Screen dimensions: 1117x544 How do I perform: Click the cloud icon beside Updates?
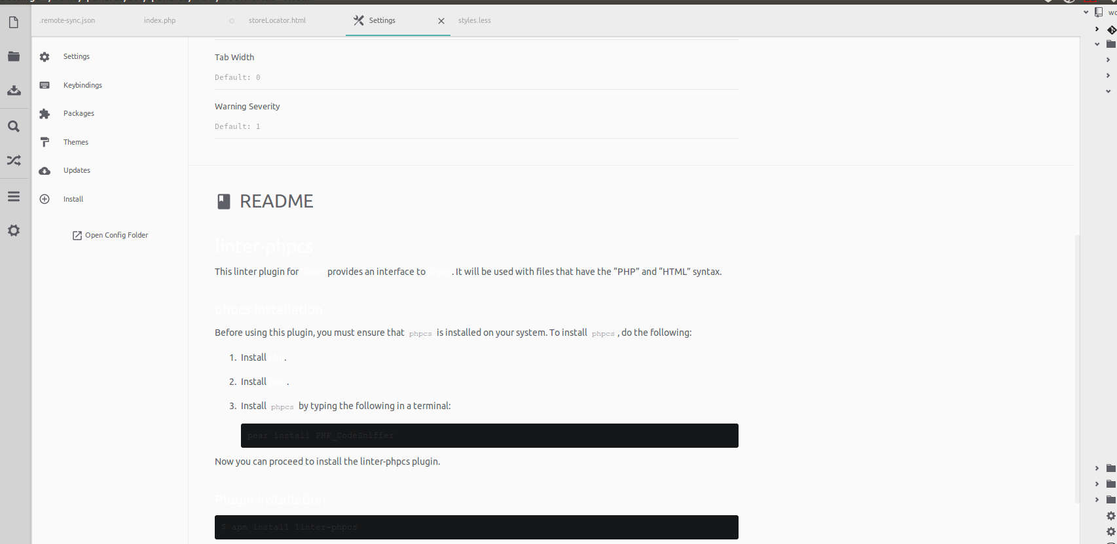45,171
